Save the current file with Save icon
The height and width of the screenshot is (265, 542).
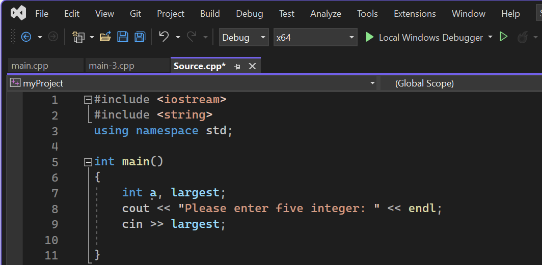pyautogui.click(x=123, y=37)
